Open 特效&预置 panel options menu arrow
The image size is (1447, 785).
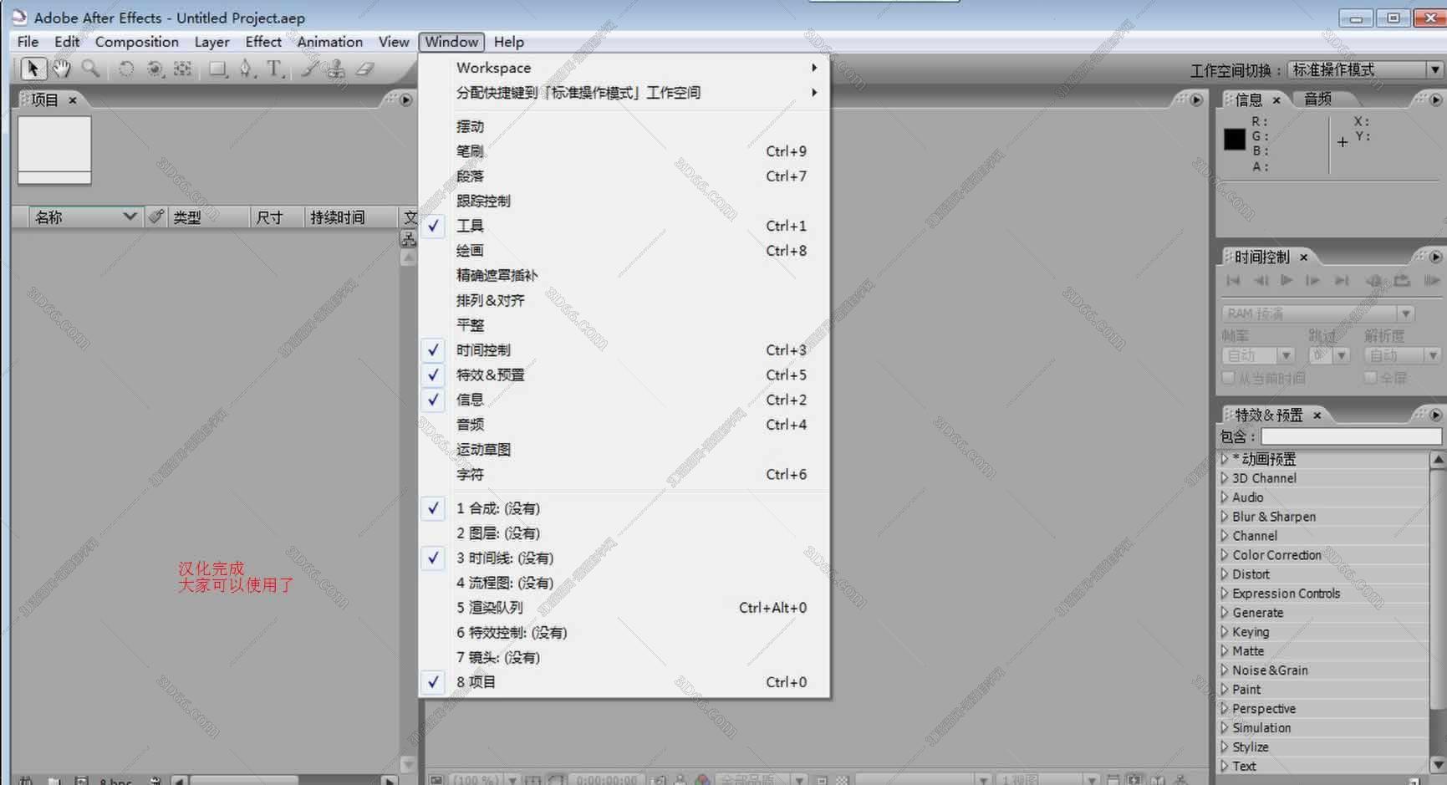(x=1435, y=415)
